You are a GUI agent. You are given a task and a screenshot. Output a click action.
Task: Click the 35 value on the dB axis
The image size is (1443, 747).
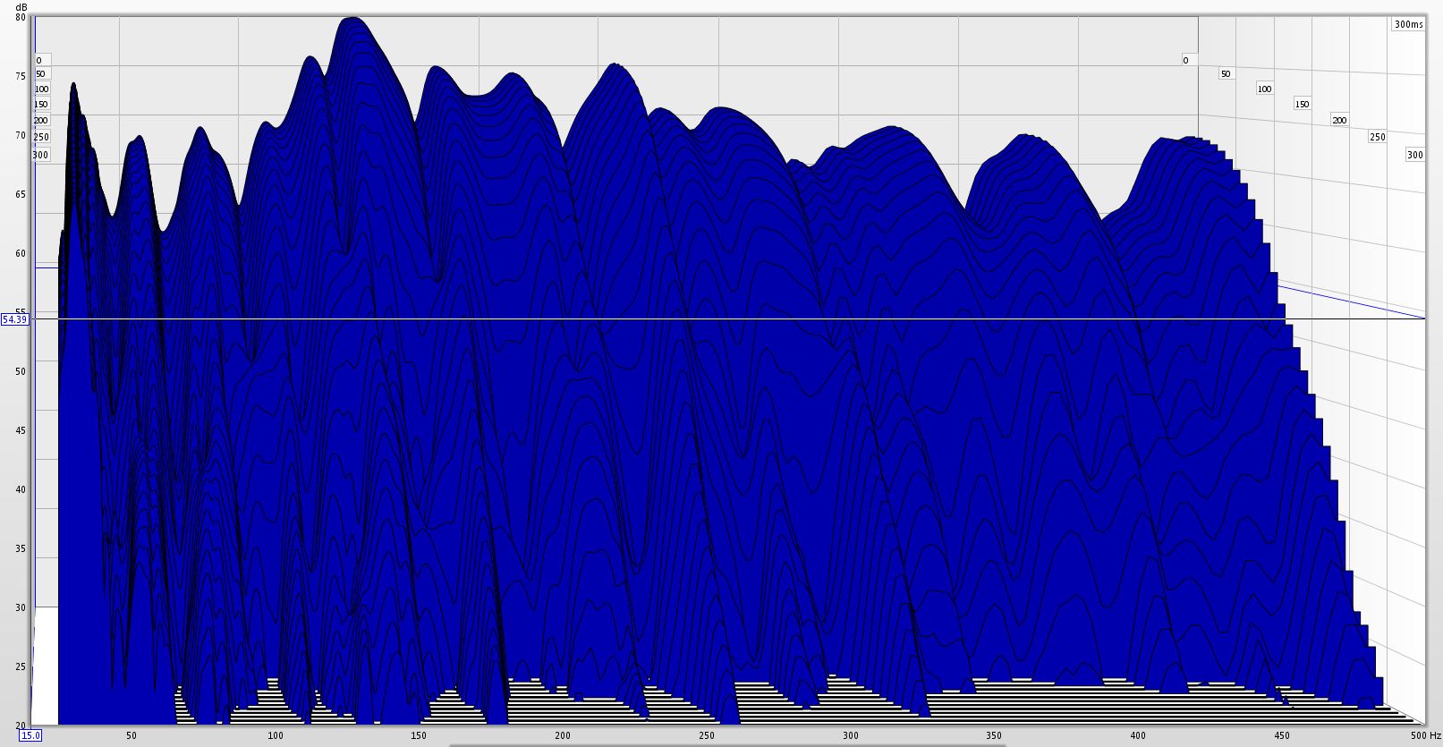(x=21, y=548)
